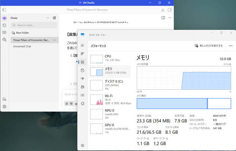236x151 pixels.
Task: Open options for Three Pillars chat
Action: click(x=54, y=40)
